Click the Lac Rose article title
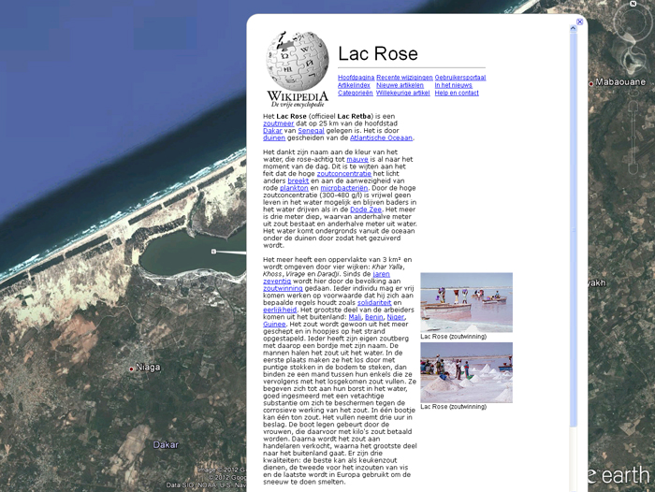The width and height of the screenshot is (655, 492). (x=378, y=53)
